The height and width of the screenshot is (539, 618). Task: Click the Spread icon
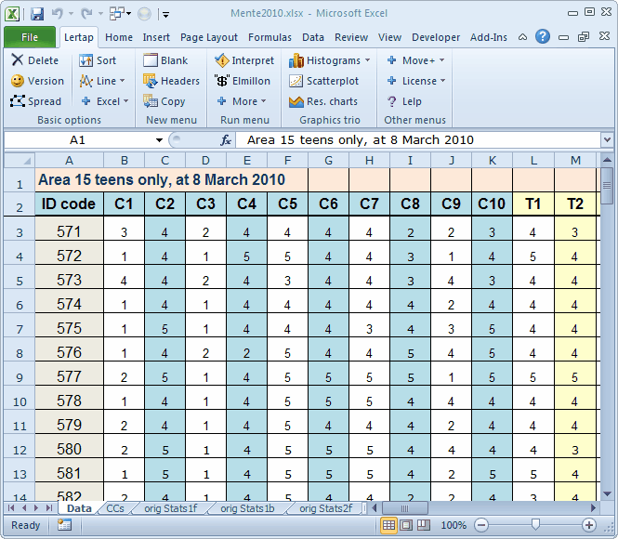pyautogui.click(x=17, y=101)
